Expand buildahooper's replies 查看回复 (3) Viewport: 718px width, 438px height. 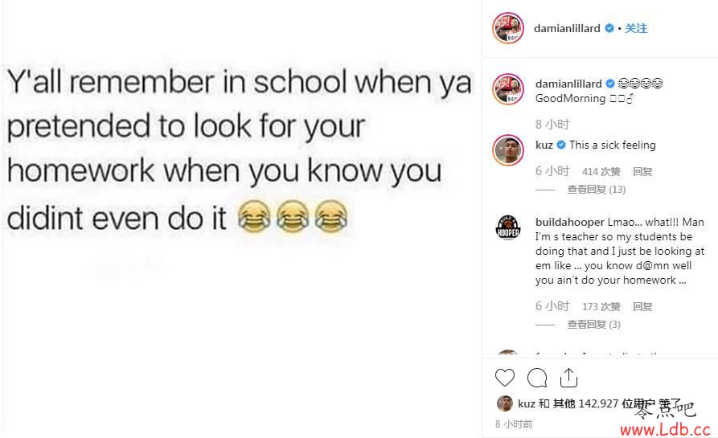(x=594, y=325)
